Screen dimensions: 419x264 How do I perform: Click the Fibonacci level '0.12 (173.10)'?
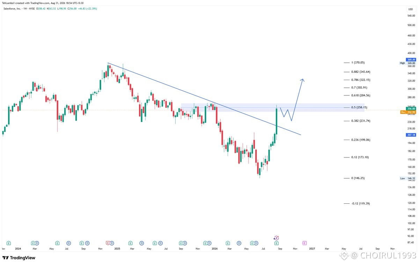360,157
